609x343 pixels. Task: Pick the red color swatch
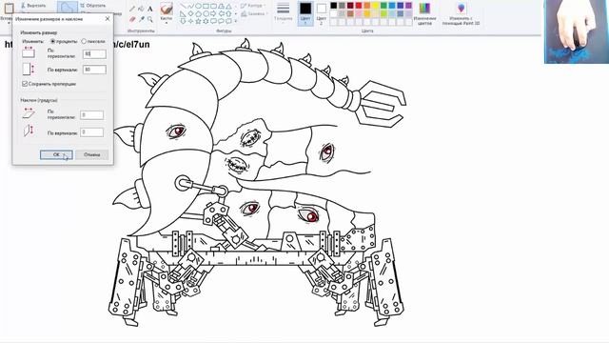tap(359, 6)
